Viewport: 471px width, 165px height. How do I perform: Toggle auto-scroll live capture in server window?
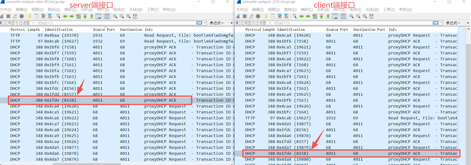pos(99,16)
